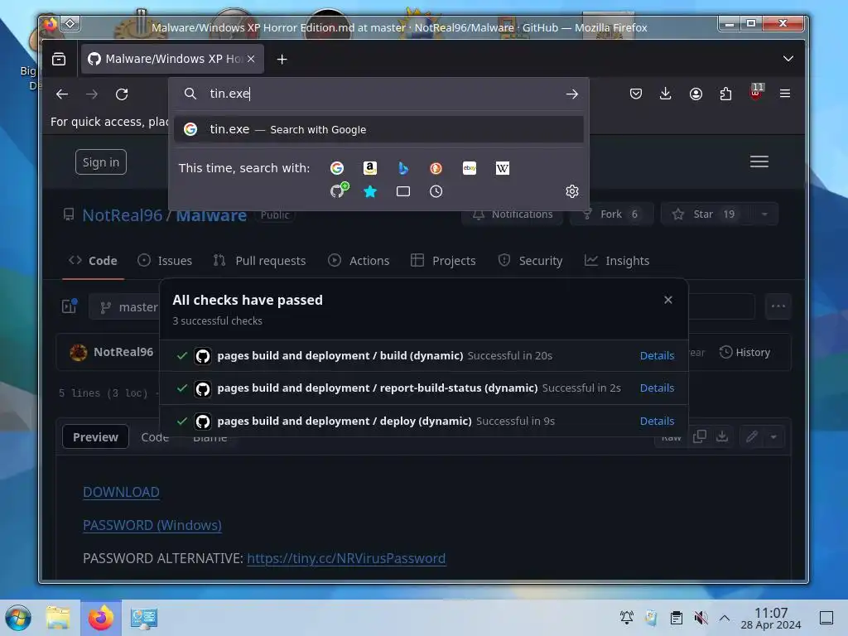Open the tiny.cc/NRVirusPassword link
Image resolution: width=848 pixels, height=636 pixels.
coord(346,558)
